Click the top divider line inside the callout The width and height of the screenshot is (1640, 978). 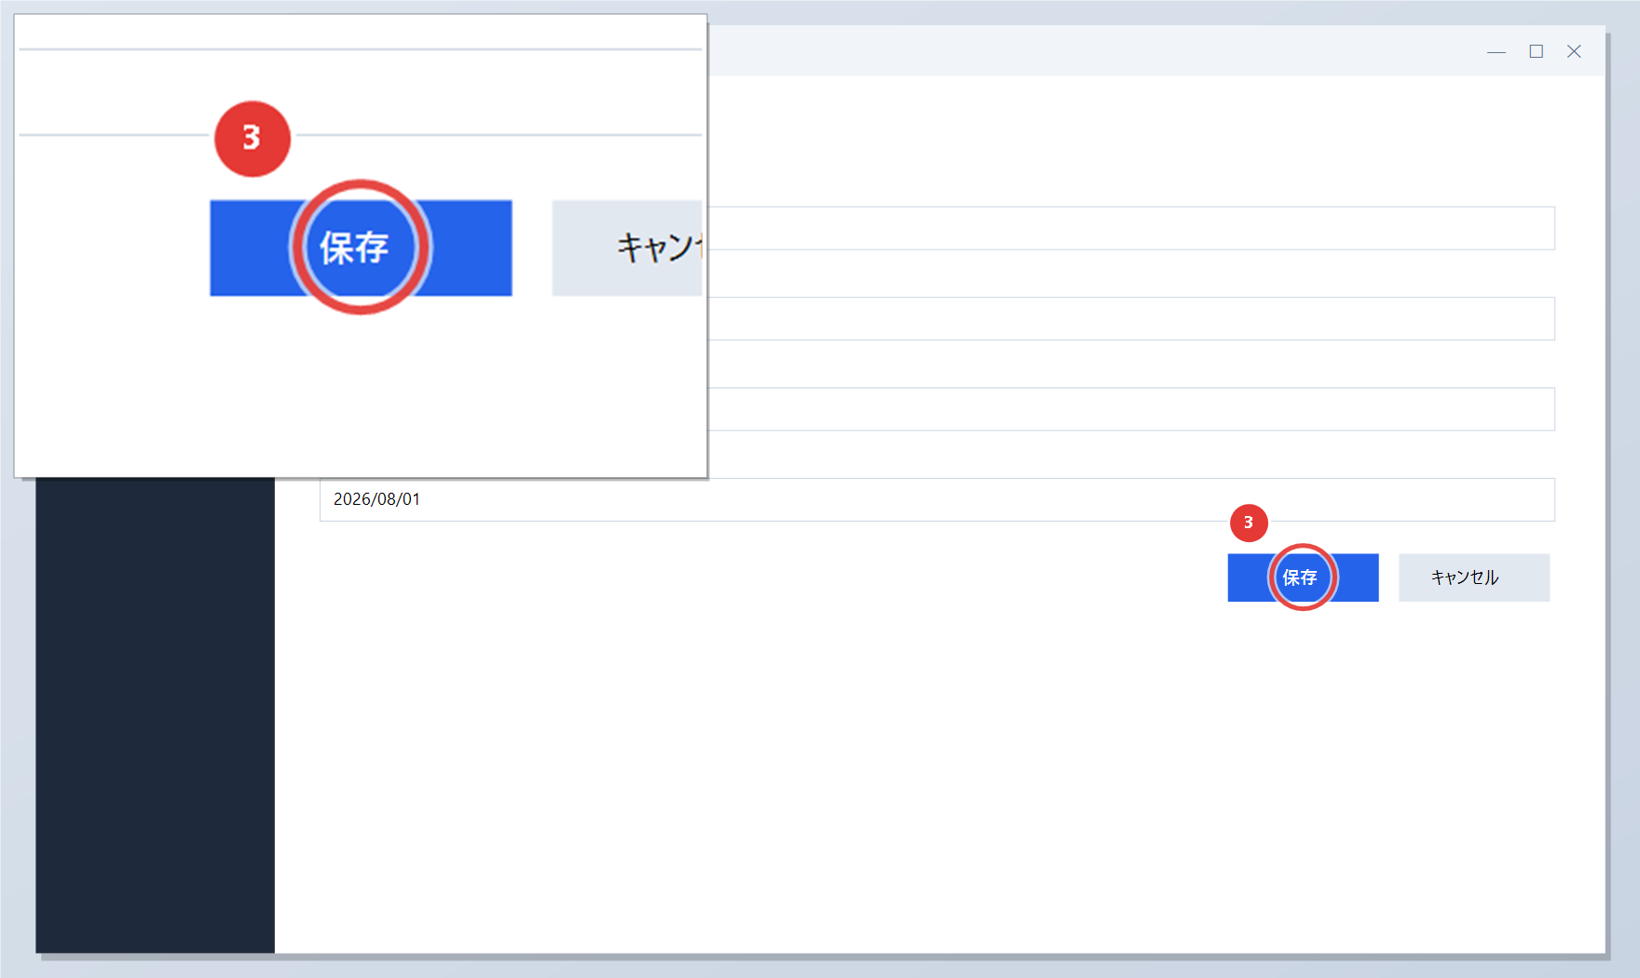[361, 48]
